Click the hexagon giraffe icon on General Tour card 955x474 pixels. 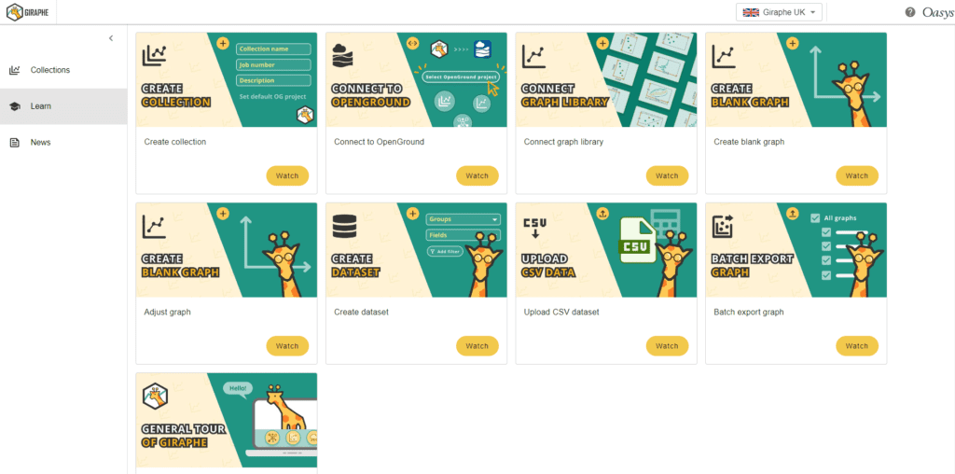tap(155, 397)
